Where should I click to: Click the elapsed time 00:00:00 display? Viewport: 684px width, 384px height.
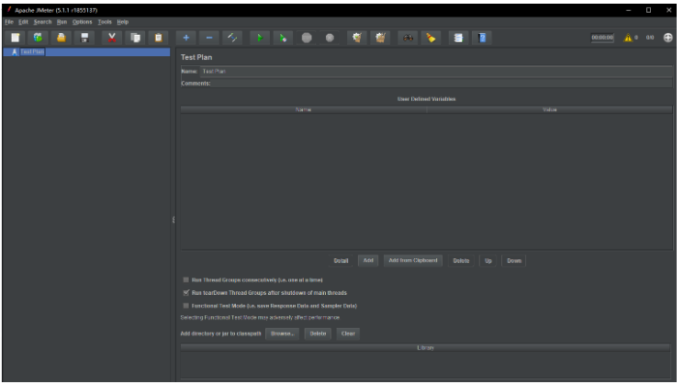click(x=602, y=38)
